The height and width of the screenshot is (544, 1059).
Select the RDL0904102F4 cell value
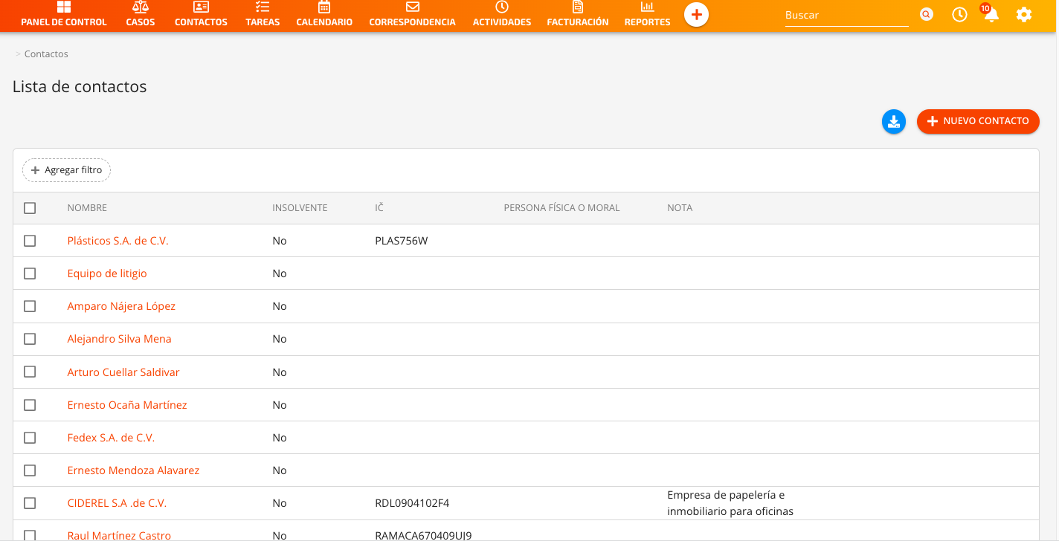tap(412, 503)
